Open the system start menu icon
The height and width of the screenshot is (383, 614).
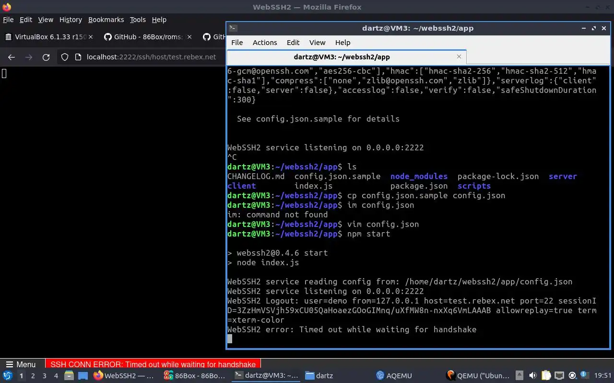(x=7, y=376)
